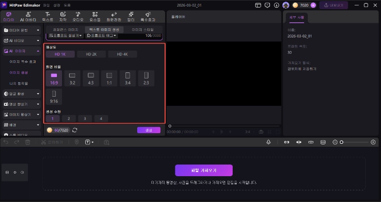This screenshot has height=202, width=381.
Task: Click the 파일 가져오기 import file button
Action: pos(204,170)
